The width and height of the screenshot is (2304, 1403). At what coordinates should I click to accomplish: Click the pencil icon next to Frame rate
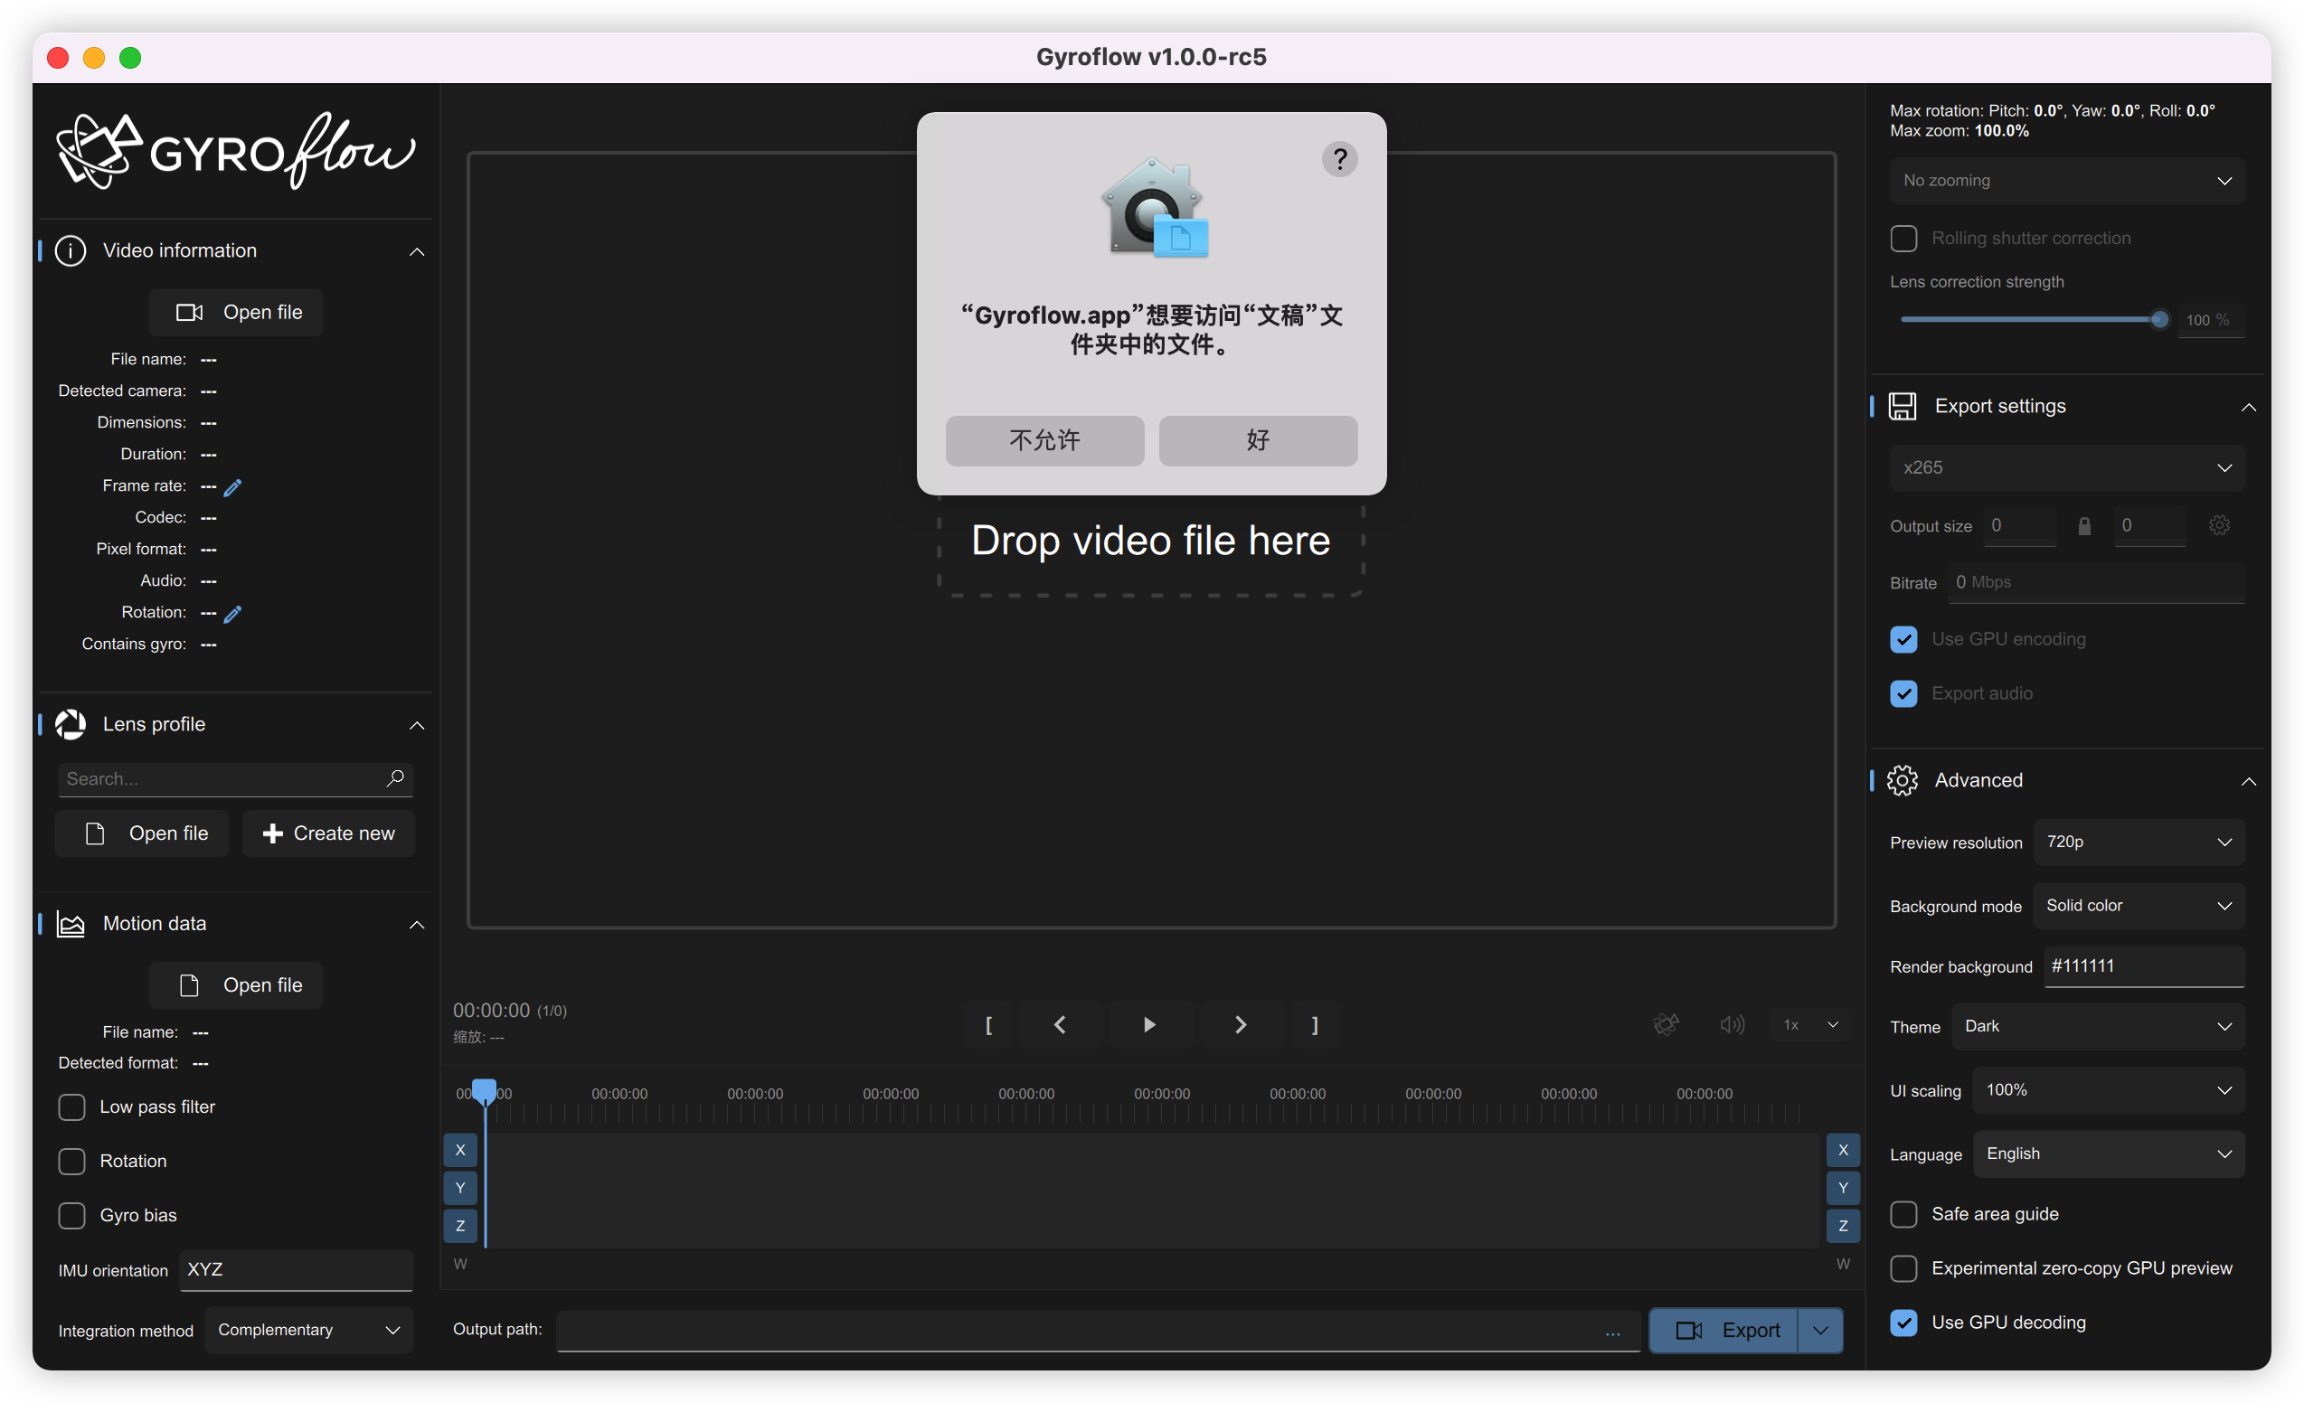pyautogui.click(x=231, y=487)
